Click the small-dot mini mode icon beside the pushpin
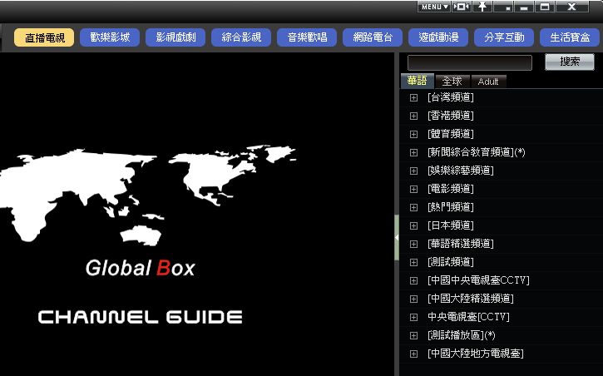 [x=504, y=7]
